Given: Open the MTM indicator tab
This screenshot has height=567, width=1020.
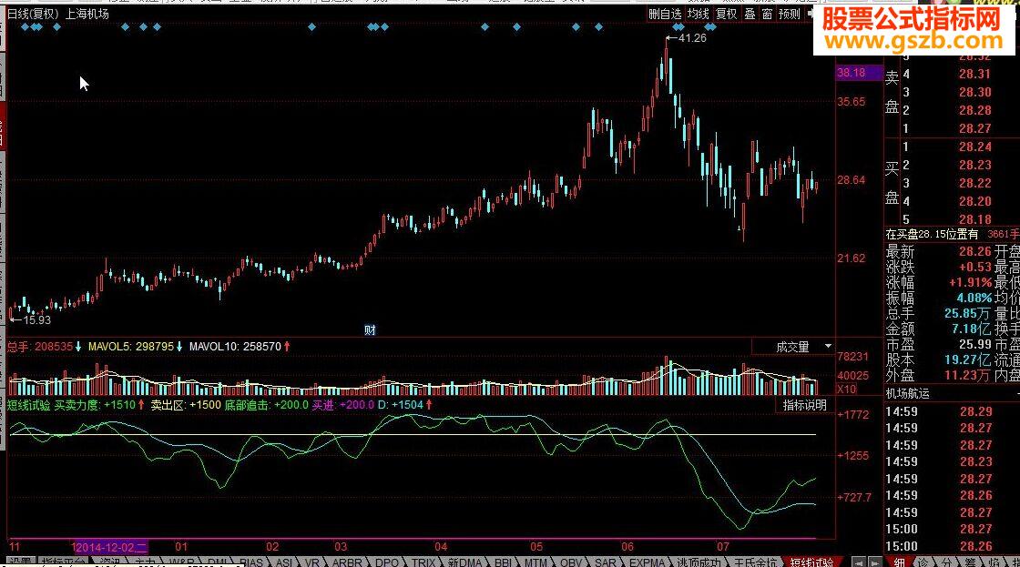Looking at the screenshot, I should pos(535,562).
